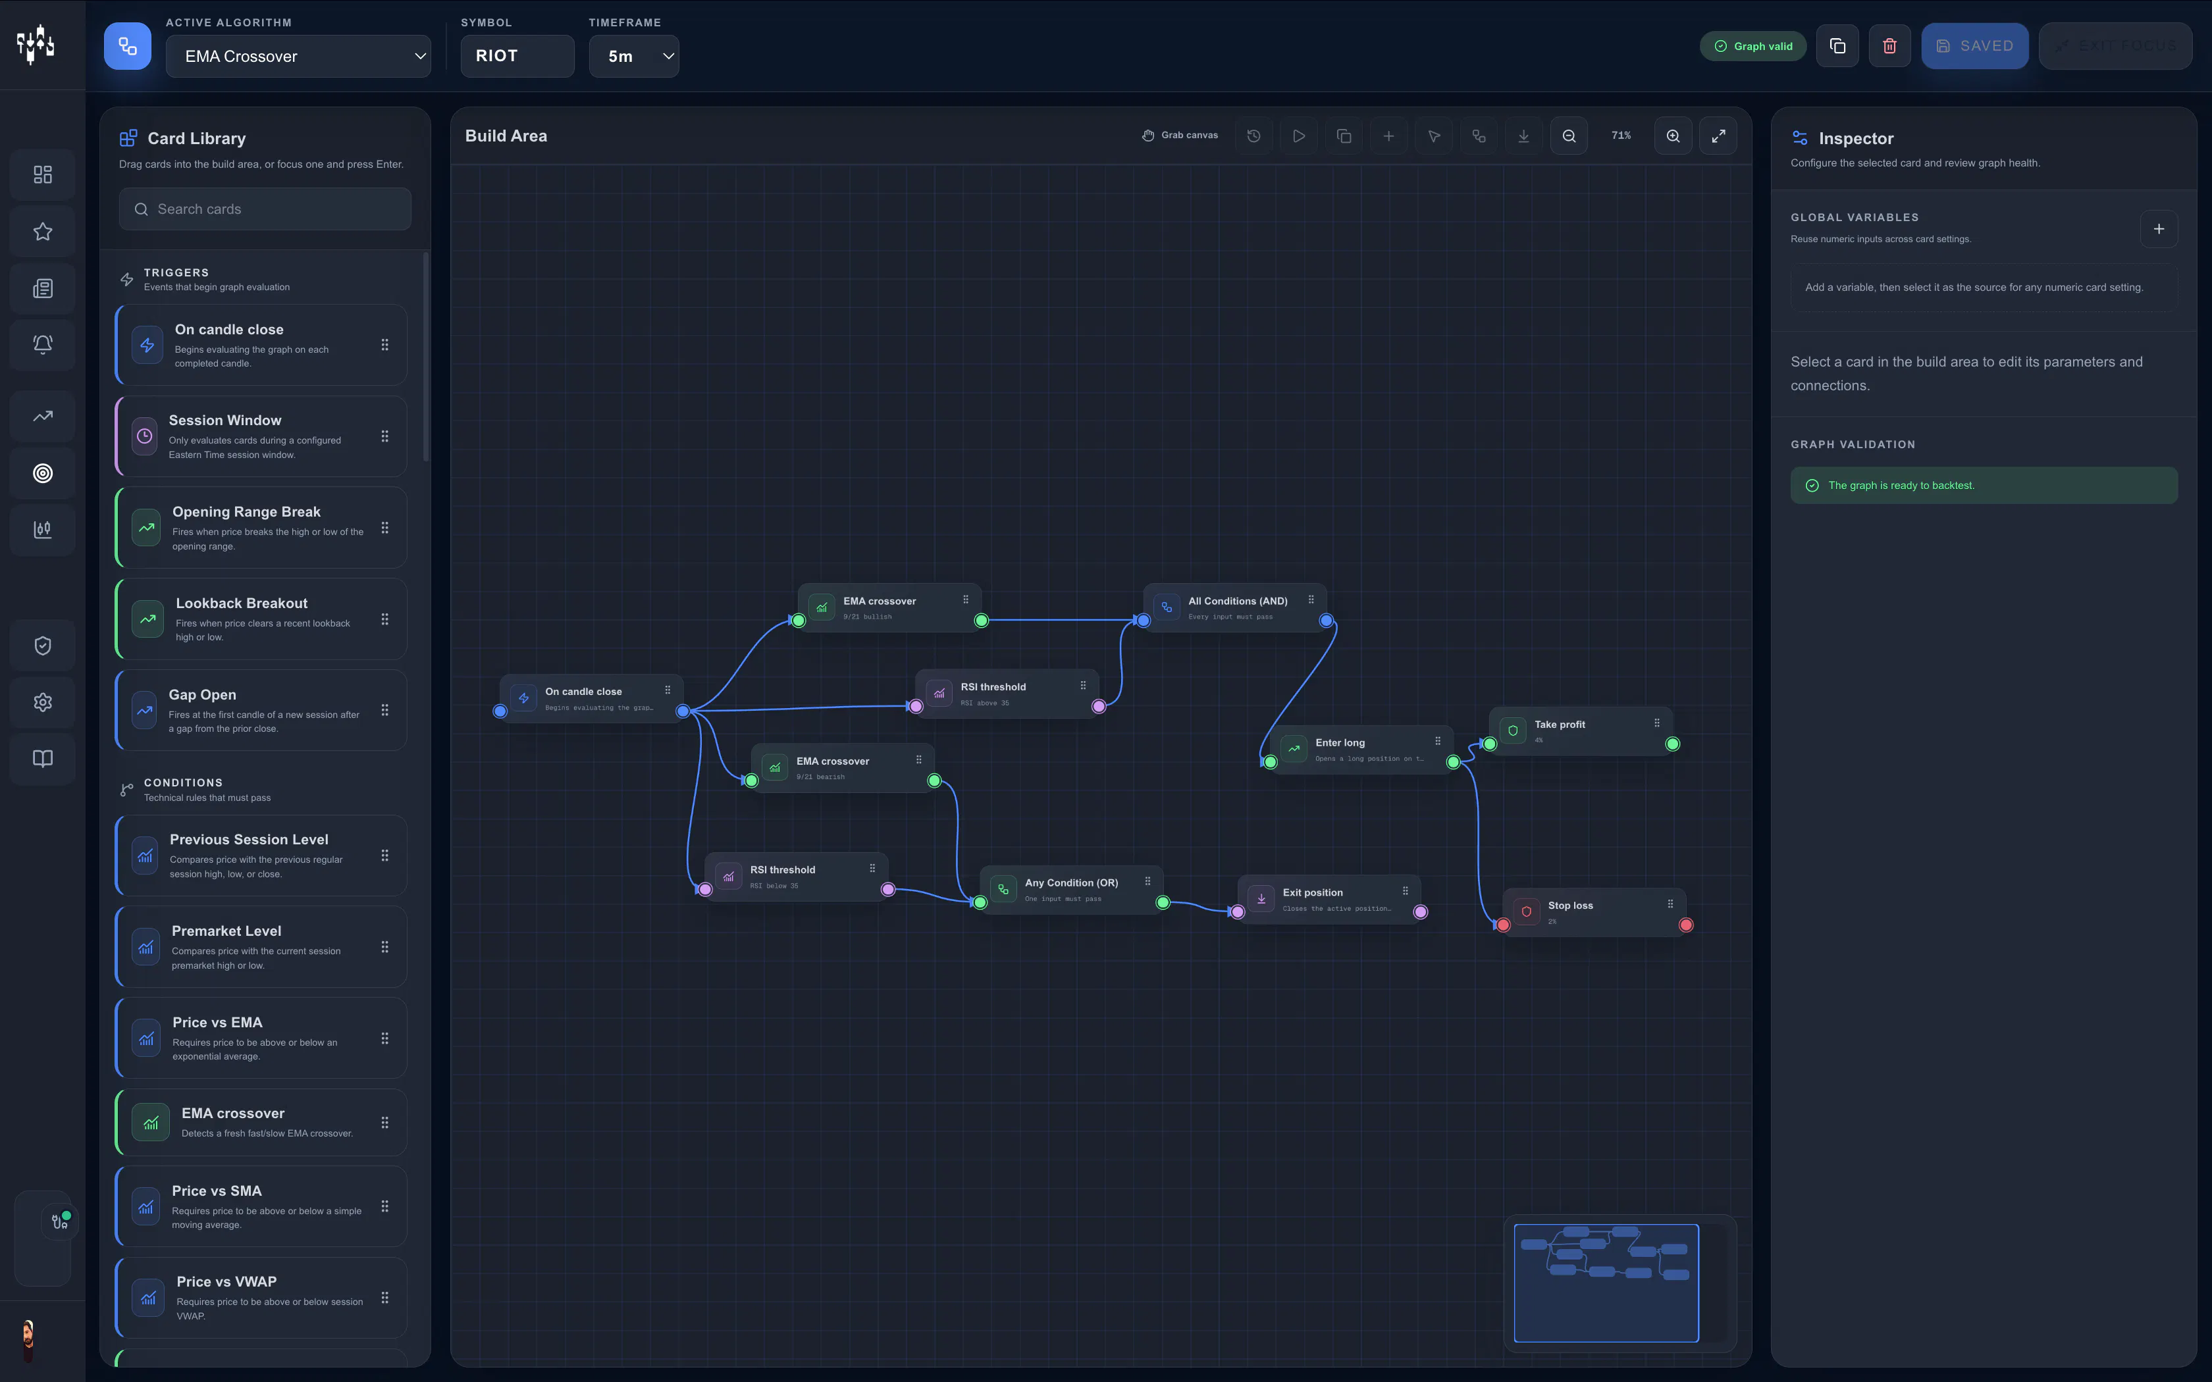Click the play icon in Build Area toolbar

[1299, 136]
